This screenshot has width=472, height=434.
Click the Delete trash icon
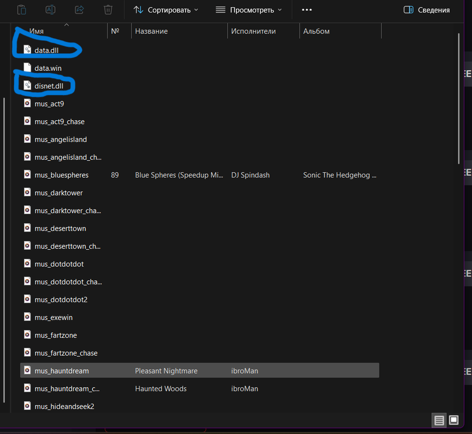tap(108, 9)
